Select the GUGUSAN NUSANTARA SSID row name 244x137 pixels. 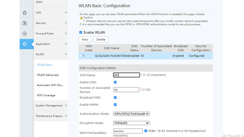[112, 56]
